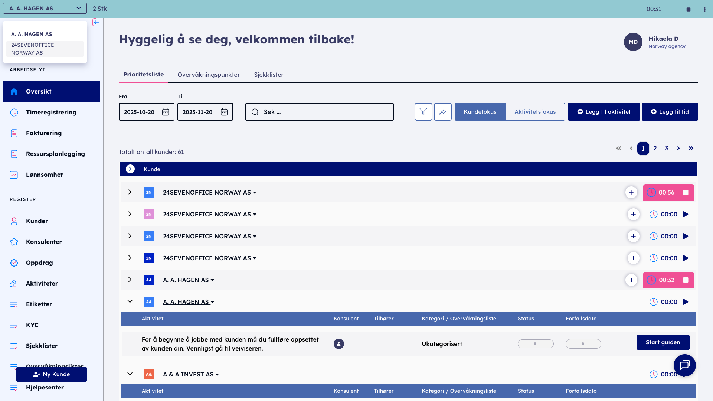Screen dimensions: 713x401
Task: Open the filter icon beside the search
Action: click(x=423, y=111)
